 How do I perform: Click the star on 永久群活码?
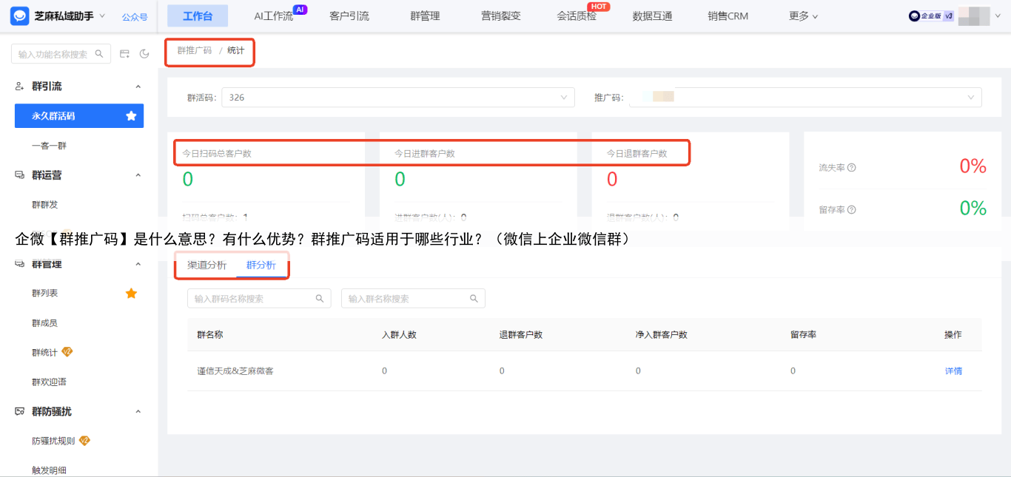[131, 116]
